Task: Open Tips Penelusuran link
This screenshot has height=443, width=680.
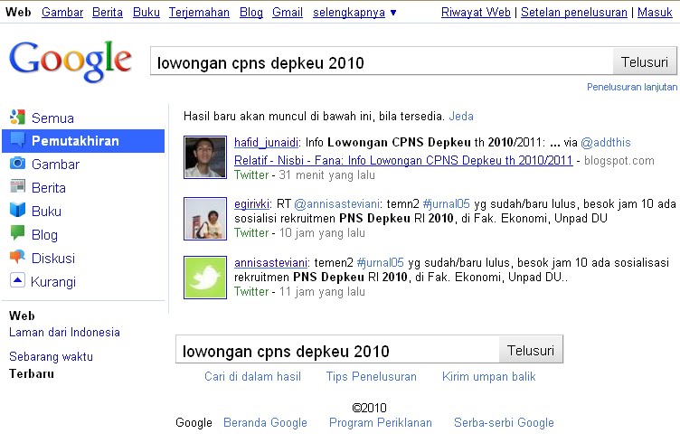Action: (x=372, y=376)
